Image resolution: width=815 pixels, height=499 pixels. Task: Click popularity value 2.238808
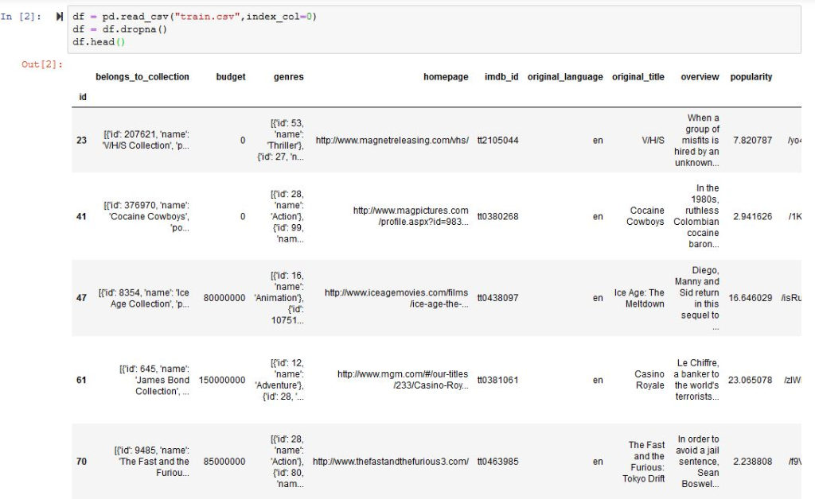tap(753, 461)
